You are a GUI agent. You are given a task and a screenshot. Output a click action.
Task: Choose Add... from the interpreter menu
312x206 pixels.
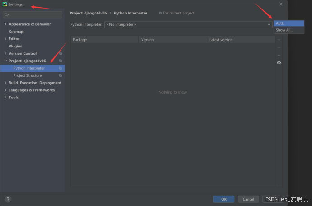289,23
